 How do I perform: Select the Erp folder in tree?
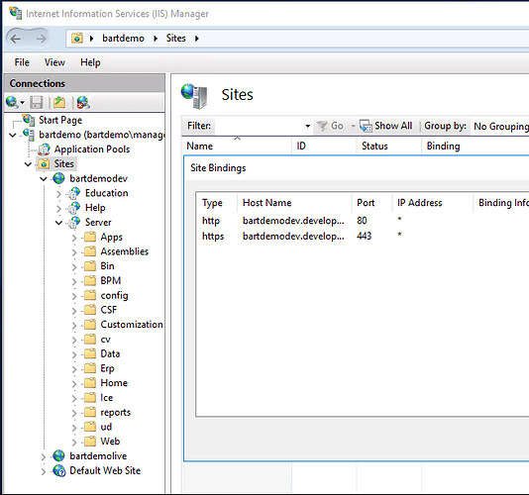pyautogui.click(x=107, y=368)
